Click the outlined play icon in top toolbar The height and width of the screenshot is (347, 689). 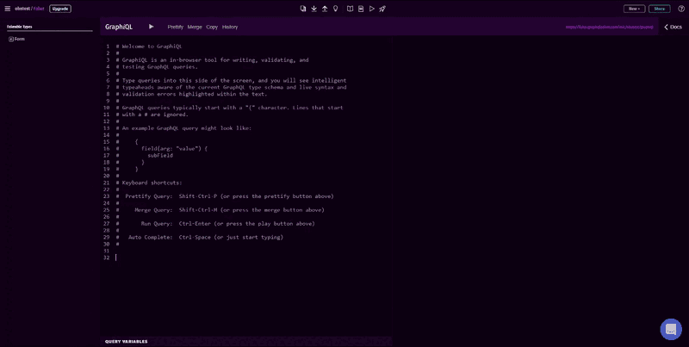click(x=372, y=9)
